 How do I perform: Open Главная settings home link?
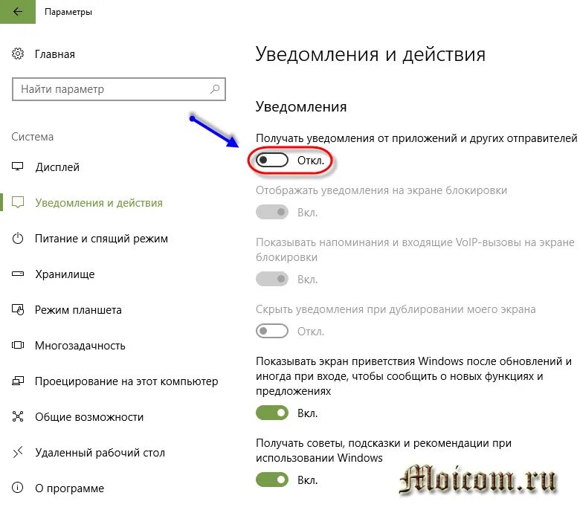(x=55, y=54)
